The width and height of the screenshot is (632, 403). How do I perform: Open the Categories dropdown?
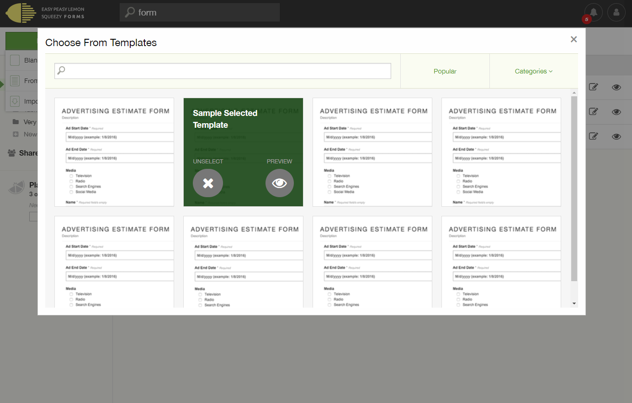pos(534,71)
